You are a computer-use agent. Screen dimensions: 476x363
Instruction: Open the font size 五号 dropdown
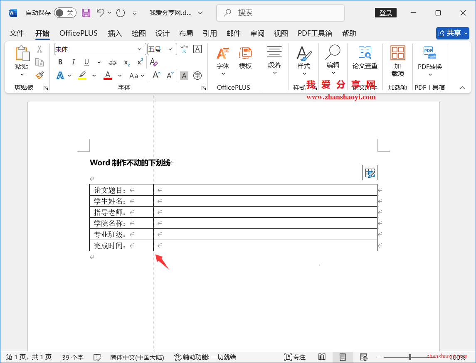pyautogui.click(x=170, y=49)
